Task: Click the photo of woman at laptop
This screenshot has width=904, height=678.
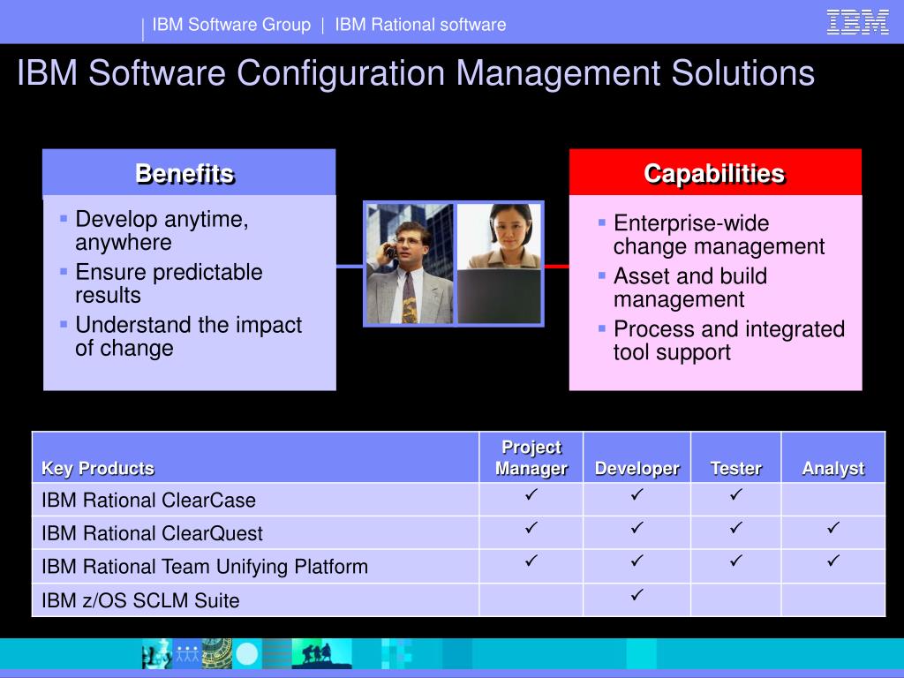Action: pos(500,264)
